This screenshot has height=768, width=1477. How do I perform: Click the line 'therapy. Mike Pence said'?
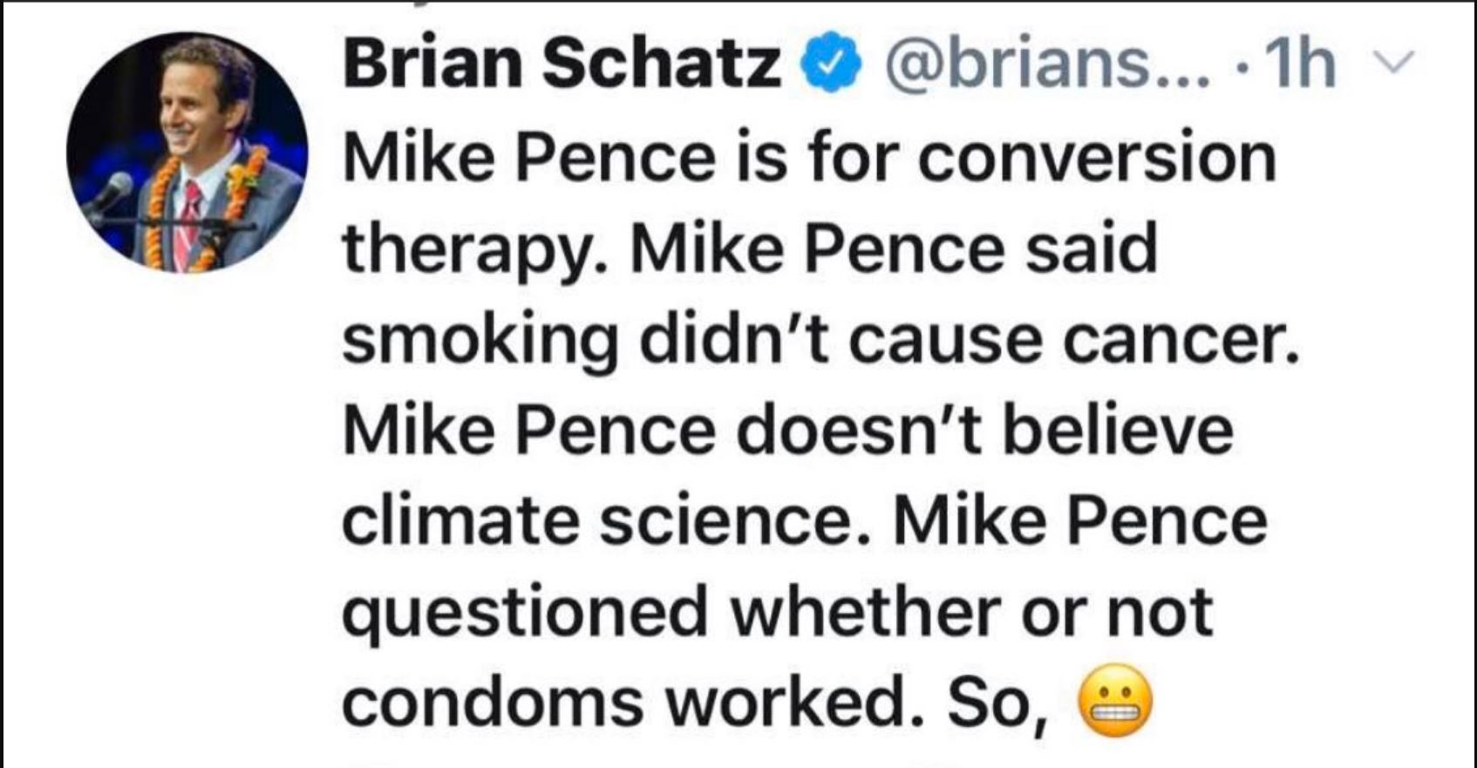[x=749, y=251]
